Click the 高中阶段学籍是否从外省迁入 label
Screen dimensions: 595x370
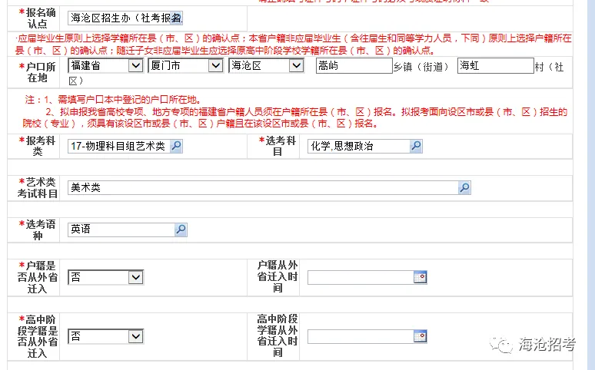tap(37, 337)
